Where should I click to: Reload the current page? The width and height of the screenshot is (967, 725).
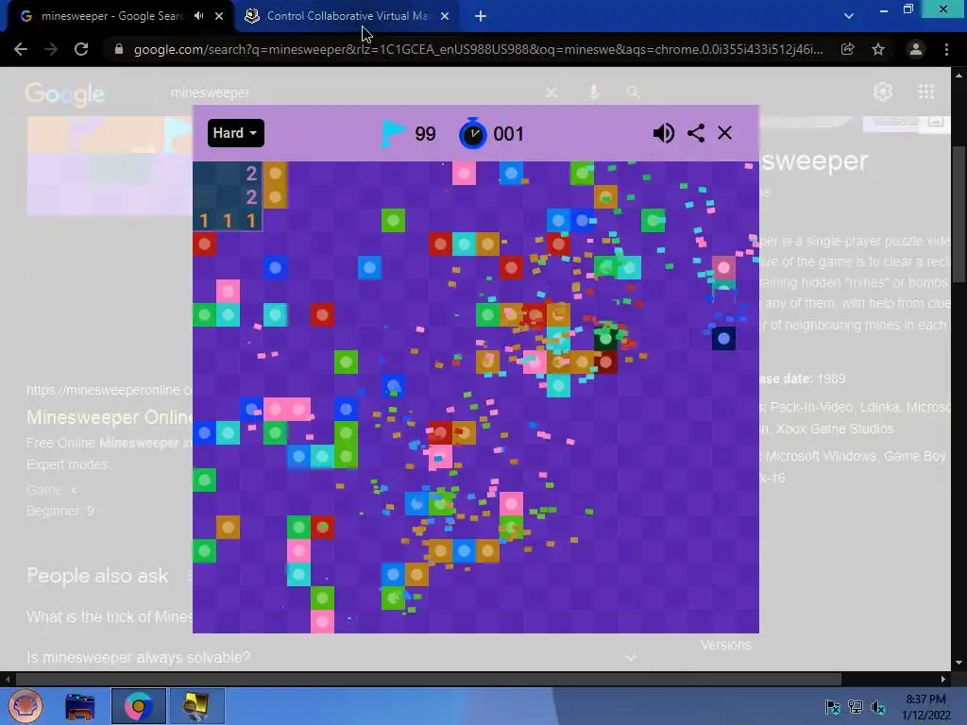pos(81,49)
